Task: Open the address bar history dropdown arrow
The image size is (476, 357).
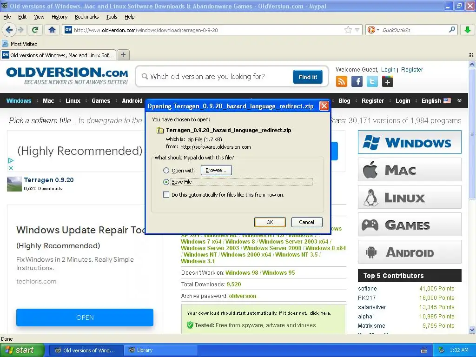Action: coord(357,30)
